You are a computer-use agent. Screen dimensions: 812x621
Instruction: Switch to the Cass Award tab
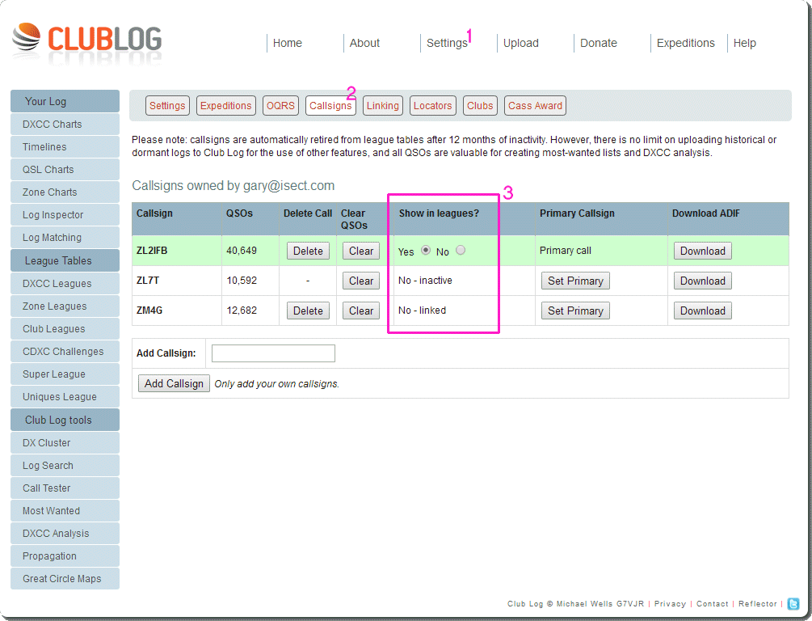(x=535, y=106)
